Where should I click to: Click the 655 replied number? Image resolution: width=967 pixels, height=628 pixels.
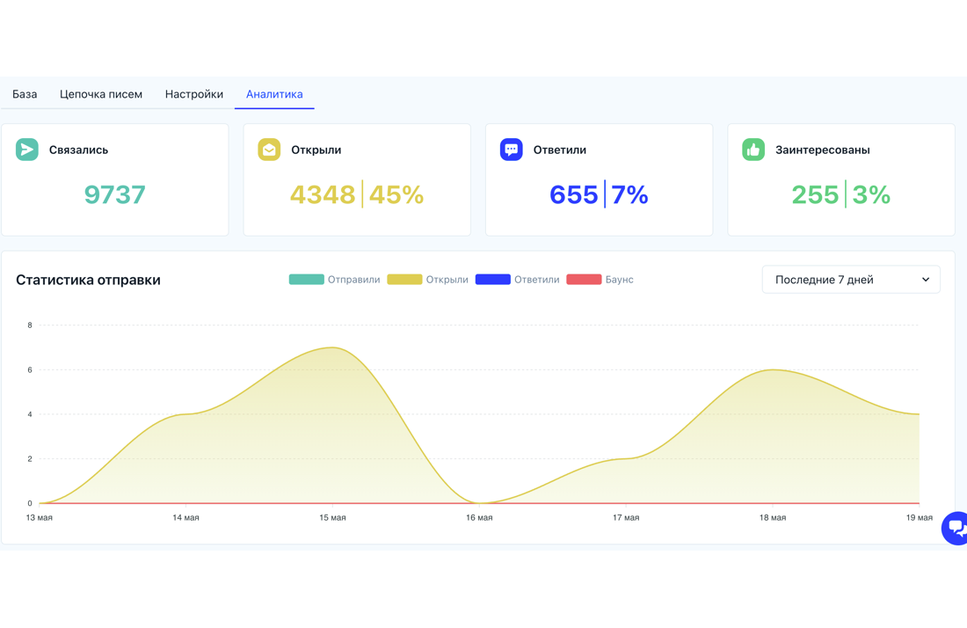(x=573, y=195)
